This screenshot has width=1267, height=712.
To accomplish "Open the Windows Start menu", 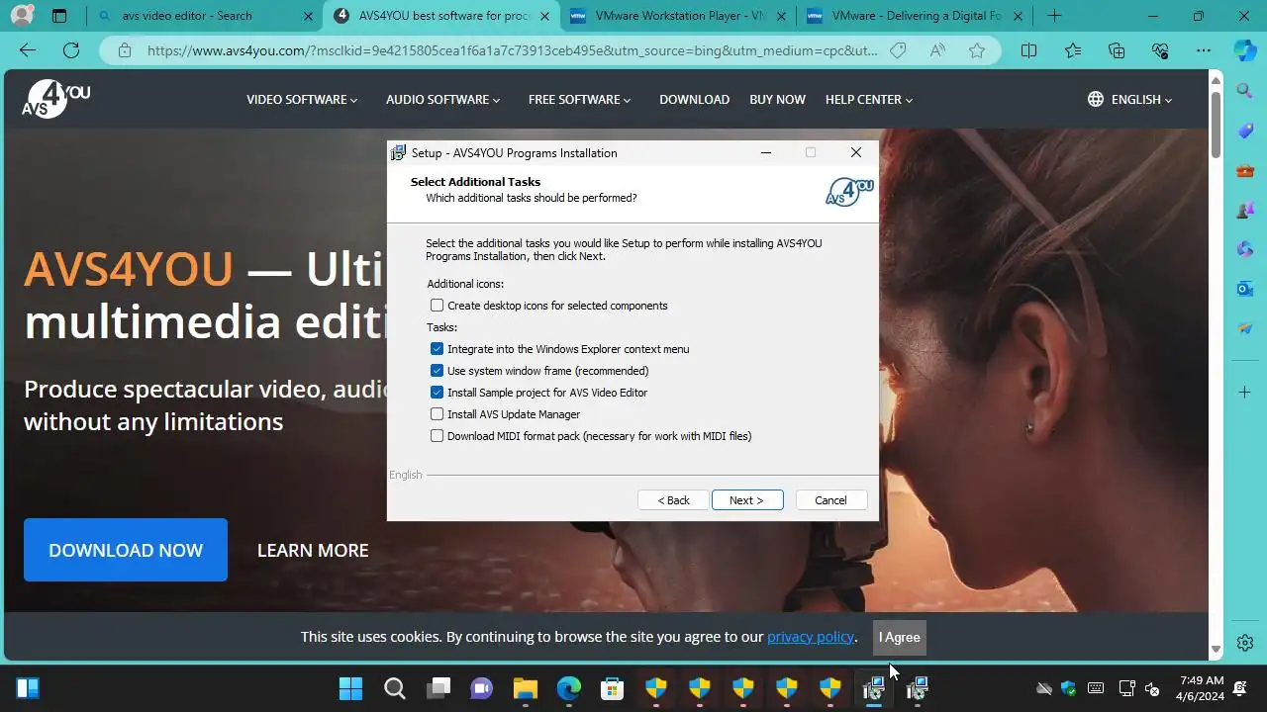I will [350, 688].
